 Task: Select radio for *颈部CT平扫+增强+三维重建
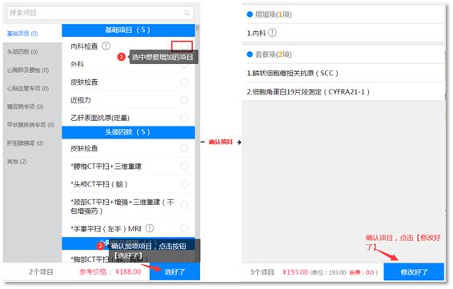coord(184,205)
